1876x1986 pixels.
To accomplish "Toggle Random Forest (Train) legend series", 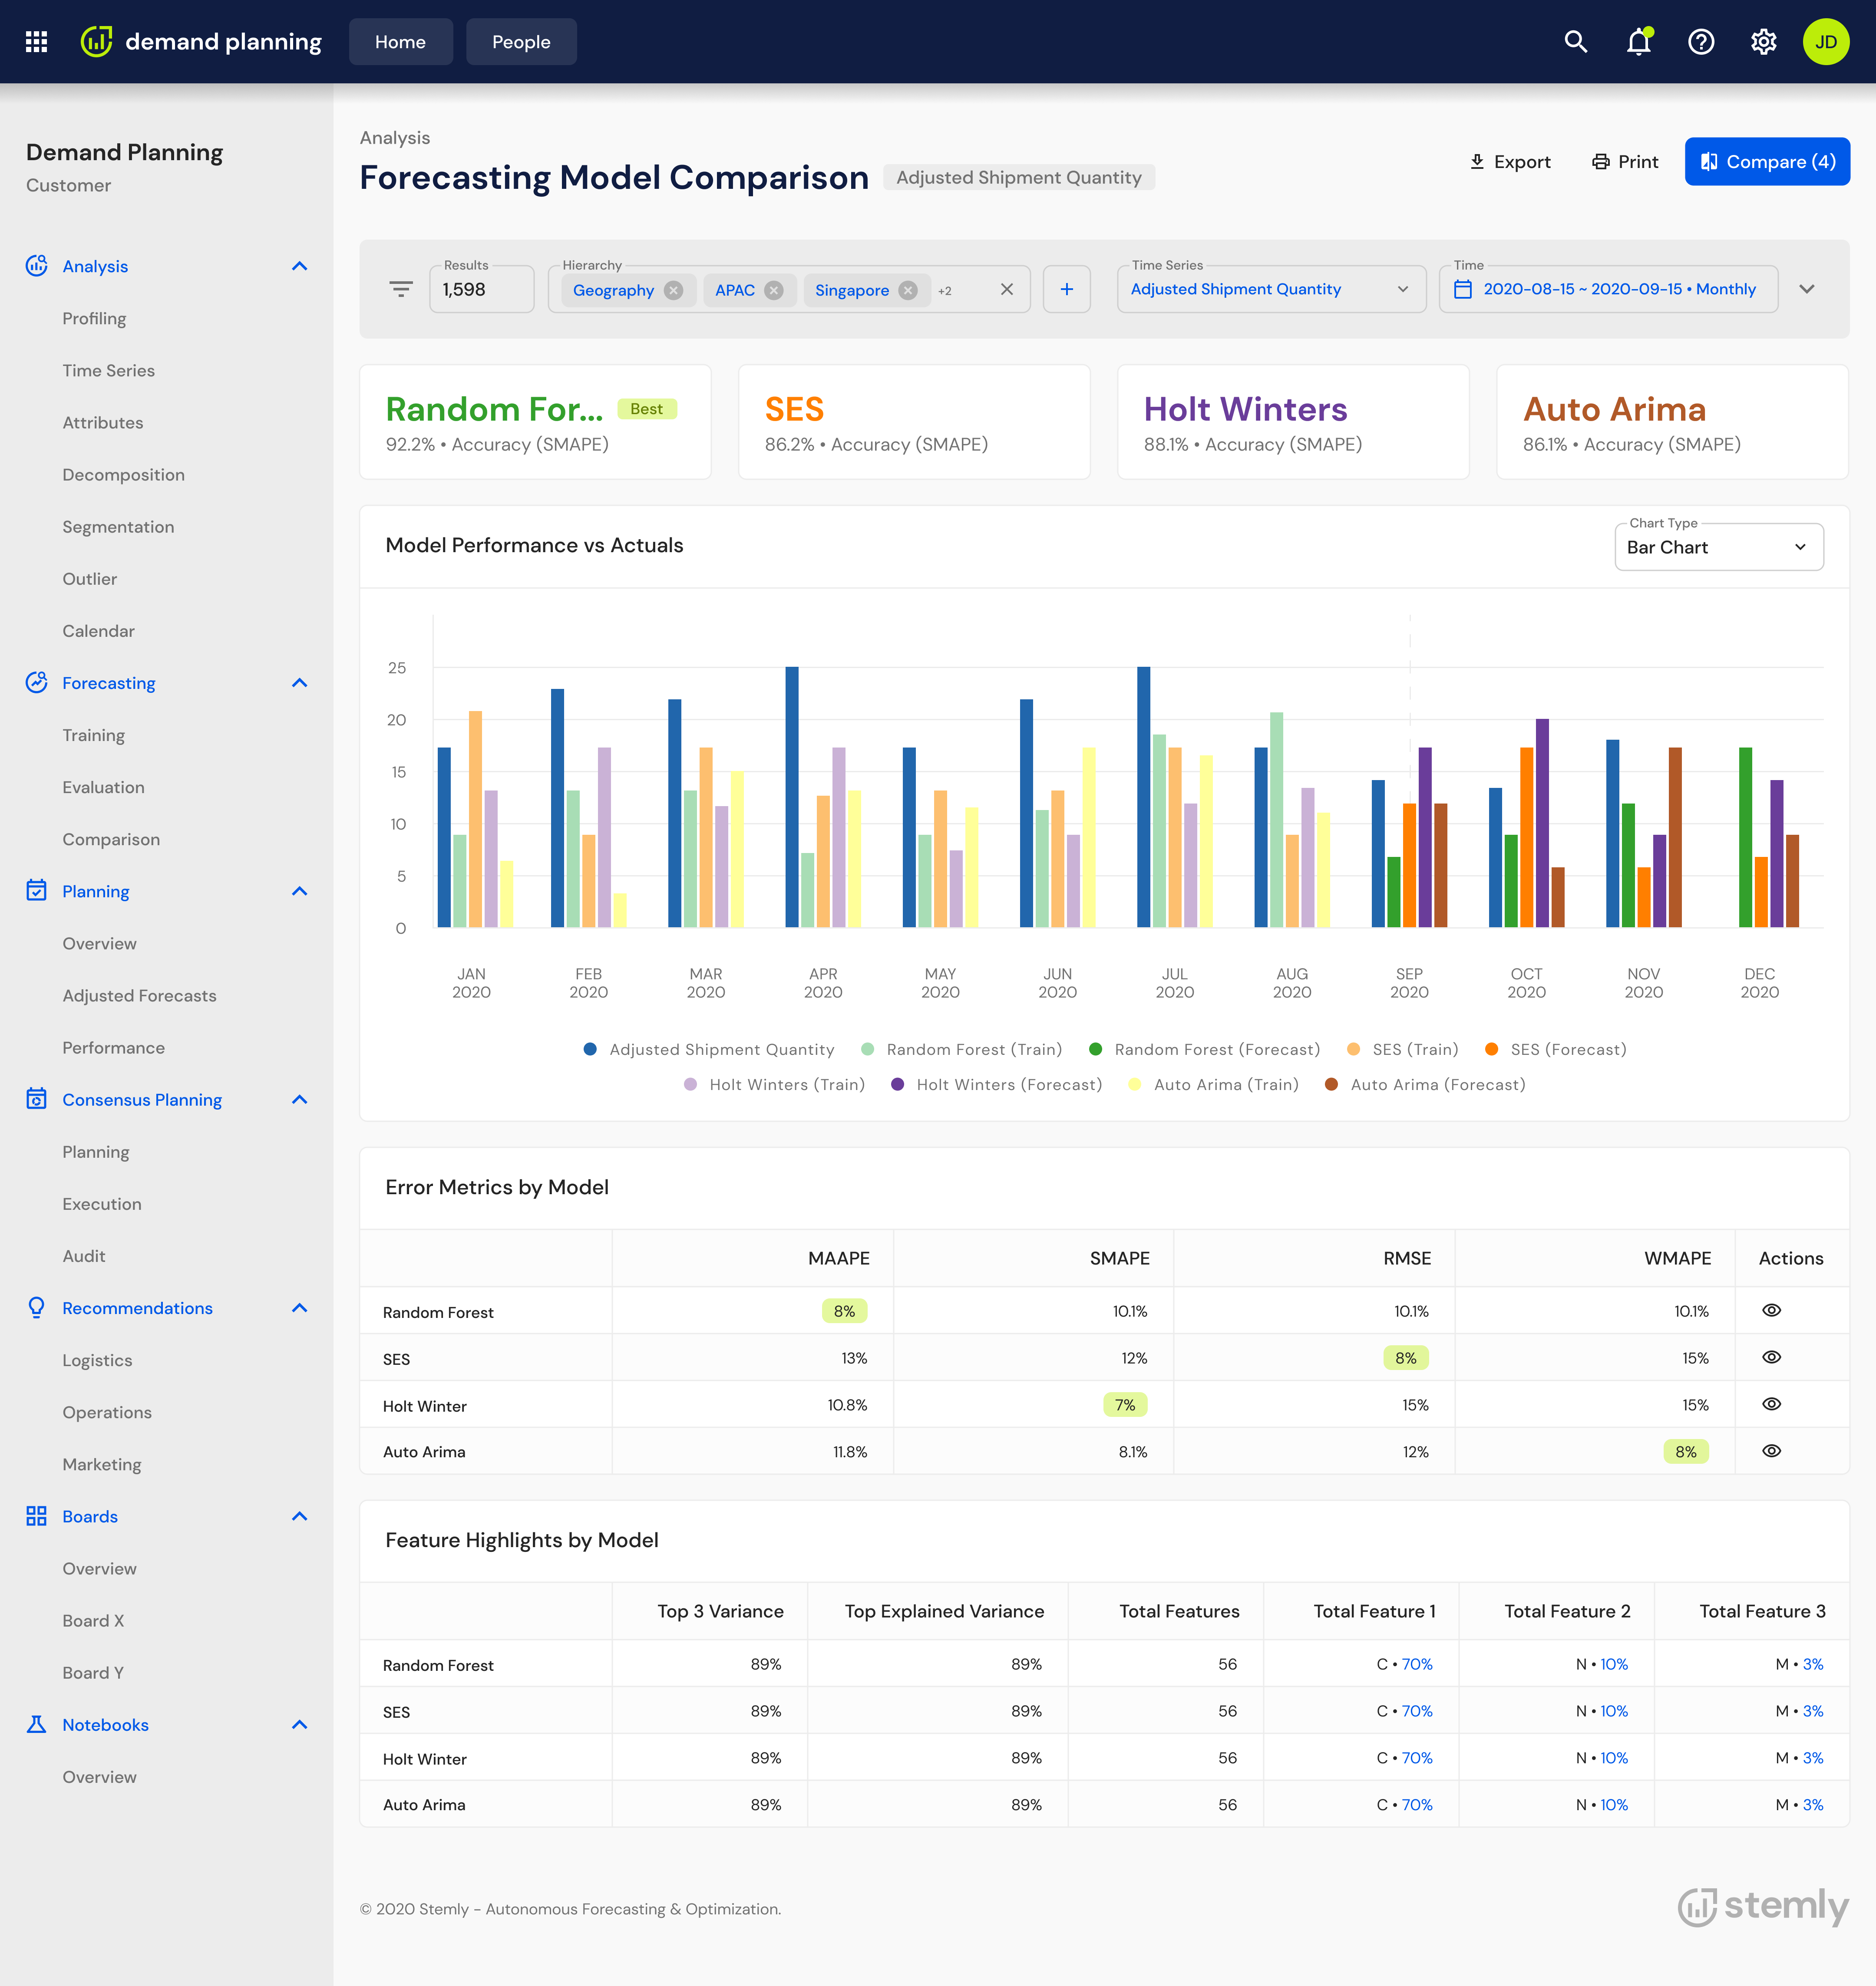I will 962,1050.
